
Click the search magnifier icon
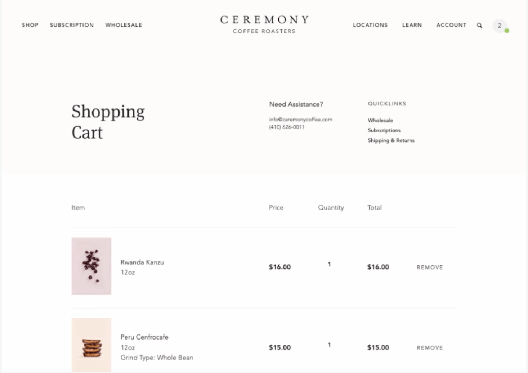pyautogui.click(x=479, y=26)
